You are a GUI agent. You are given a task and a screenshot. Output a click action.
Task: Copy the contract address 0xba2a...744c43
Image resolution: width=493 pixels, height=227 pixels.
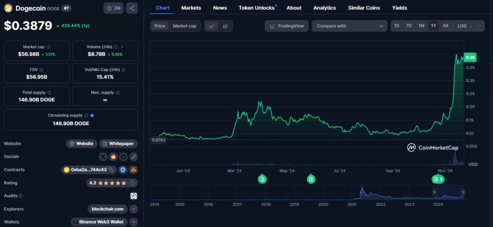tap(111, 169)
